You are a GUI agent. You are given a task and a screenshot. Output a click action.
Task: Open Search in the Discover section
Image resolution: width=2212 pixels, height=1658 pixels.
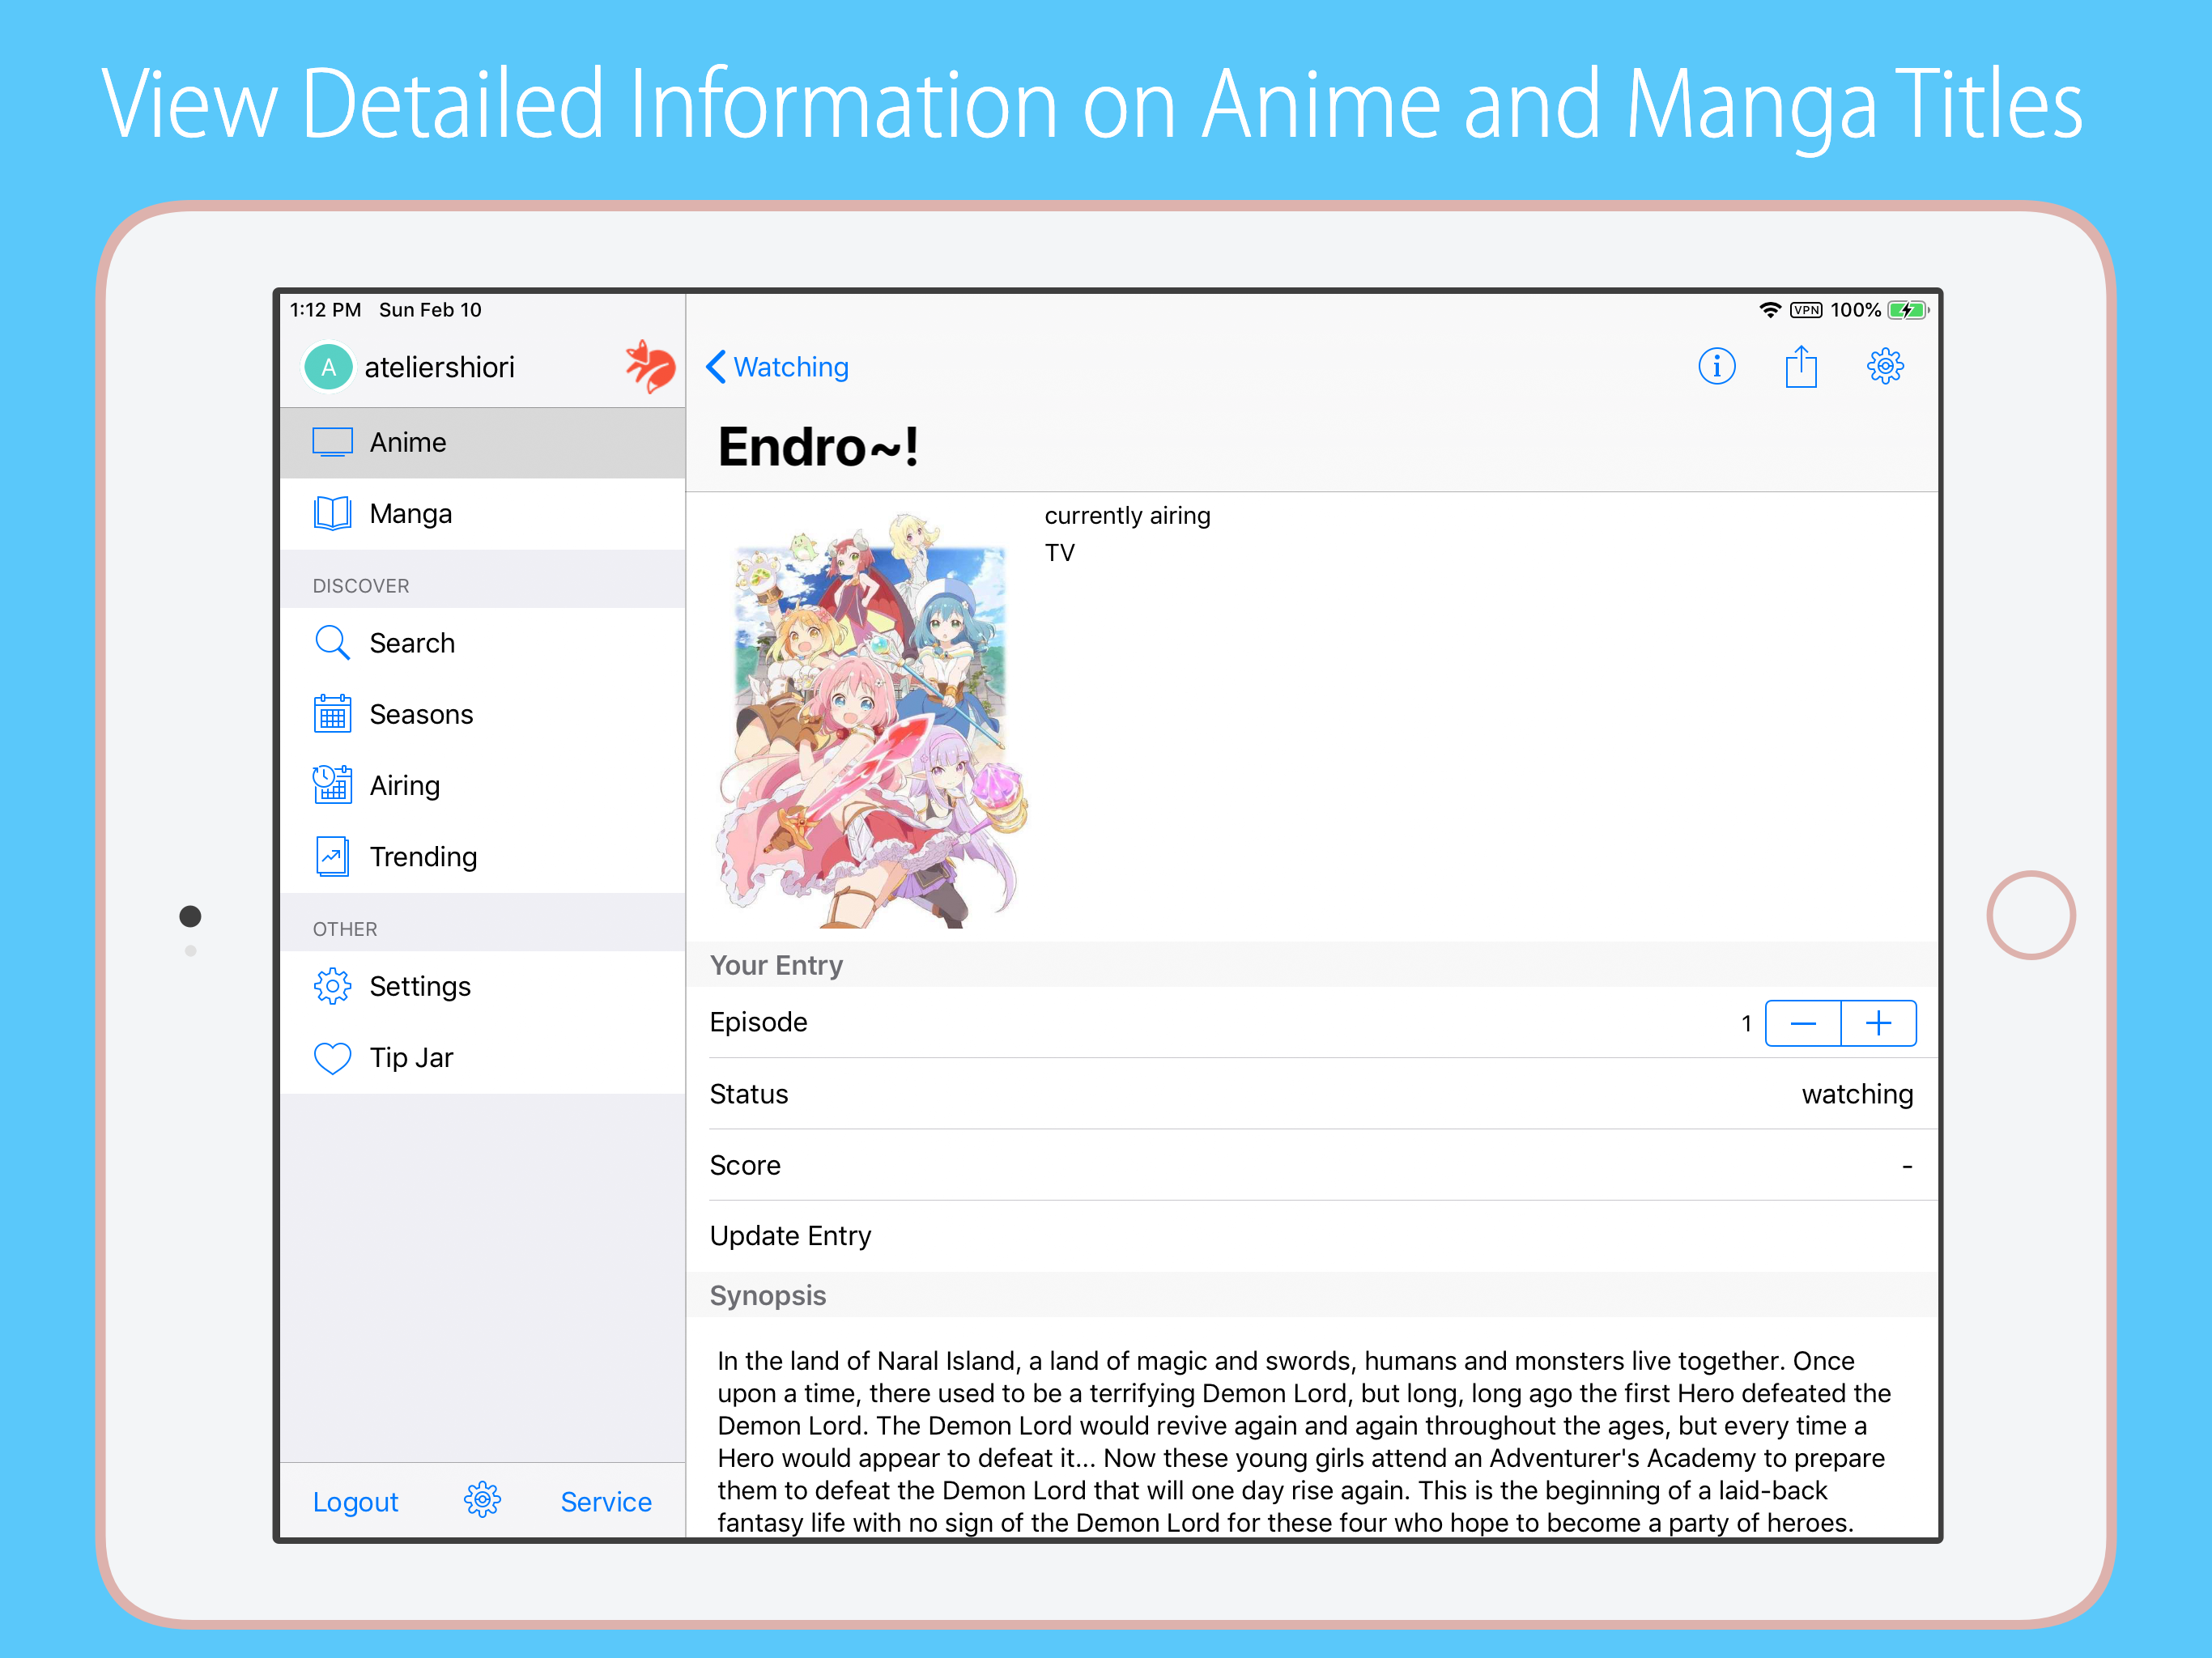click(x=482, y=643)
